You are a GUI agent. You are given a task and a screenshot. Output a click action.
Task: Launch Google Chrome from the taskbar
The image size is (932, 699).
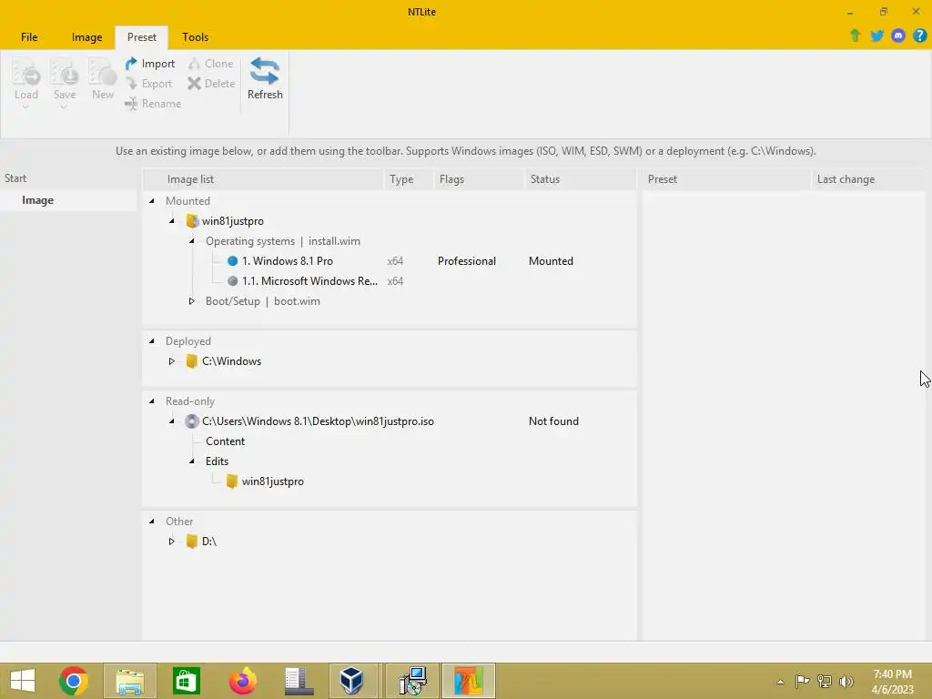click(73, 681)
